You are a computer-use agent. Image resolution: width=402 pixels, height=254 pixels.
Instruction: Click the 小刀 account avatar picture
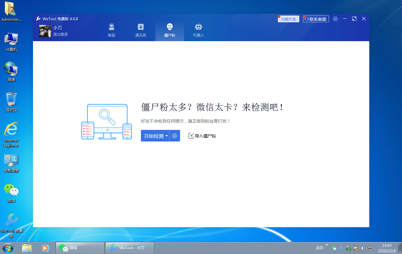point(45,31)
